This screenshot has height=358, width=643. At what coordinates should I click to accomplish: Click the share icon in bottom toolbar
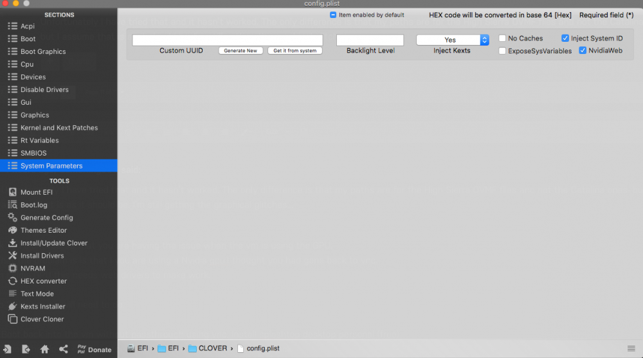(x=63, y=349)
